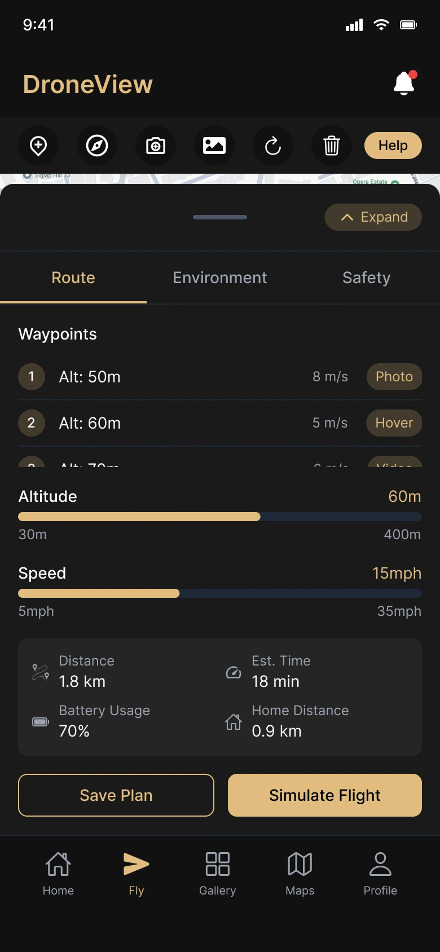Switch to the Safety tab
Image resolution: width=440 pixels, height=952 pixels.
[366, 277]
